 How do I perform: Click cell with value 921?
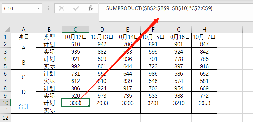75,59
